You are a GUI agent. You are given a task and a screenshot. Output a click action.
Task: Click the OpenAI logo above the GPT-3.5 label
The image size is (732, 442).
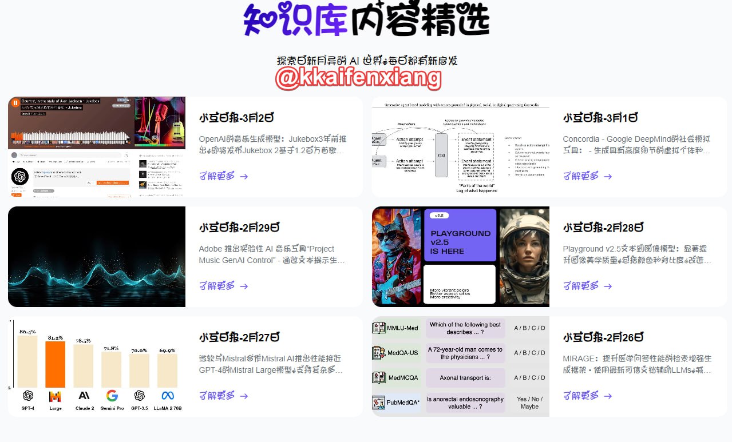coord(139,396)
